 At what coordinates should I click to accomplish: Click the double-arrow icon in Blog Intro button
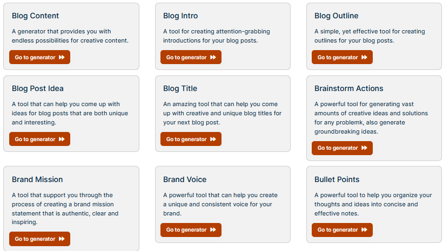tap(213, 58)
